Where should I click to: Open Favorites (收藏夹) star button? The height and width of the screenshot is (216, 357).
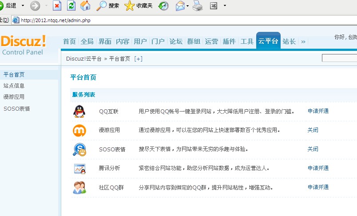[x=139, y=6]
